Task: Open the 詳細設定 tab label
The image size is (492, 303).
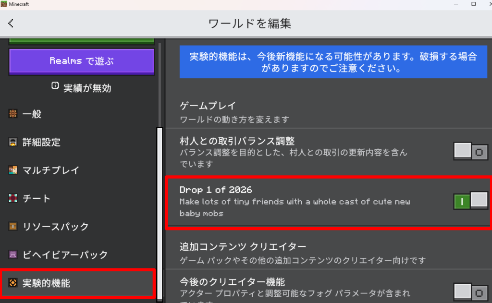Action: 41,142
